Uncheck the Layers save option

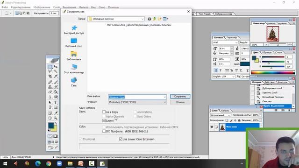104,120
